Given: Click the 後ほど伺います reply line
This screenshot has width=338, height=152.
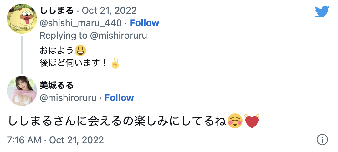Looking at the screenshot, I should [74, 64].
